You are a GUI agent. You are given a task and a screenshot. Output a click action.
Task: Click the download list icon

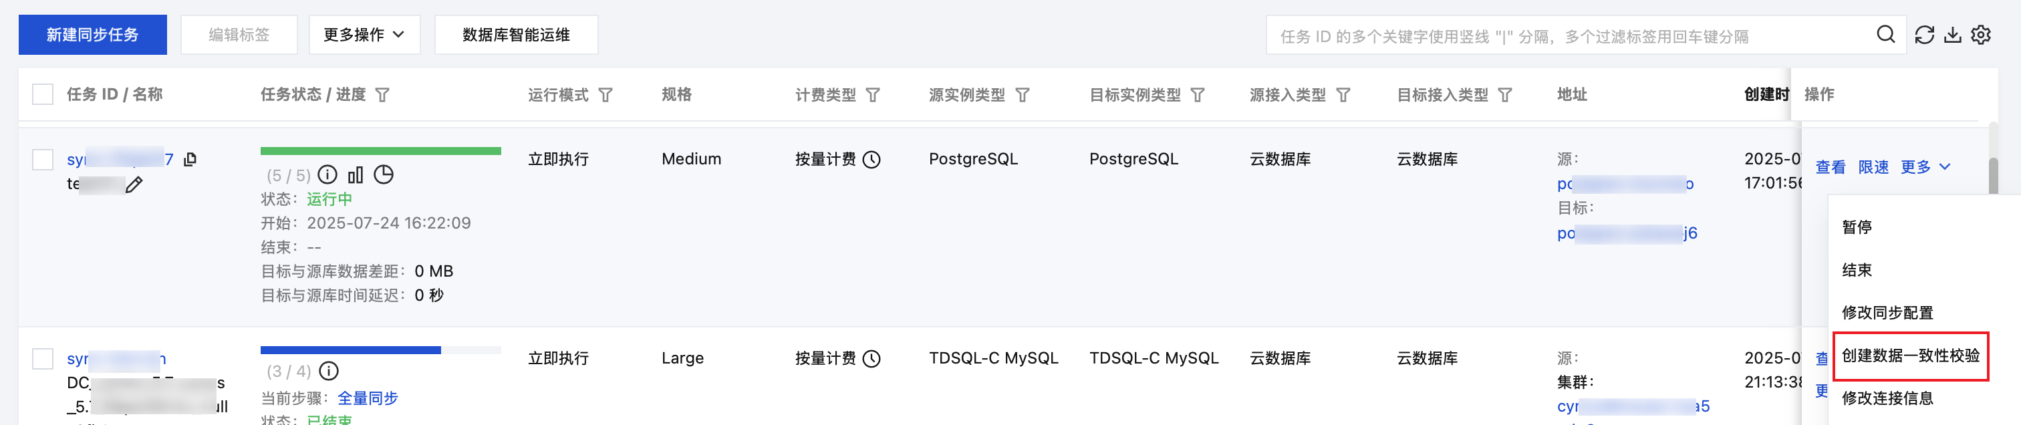pos(1952,35)
